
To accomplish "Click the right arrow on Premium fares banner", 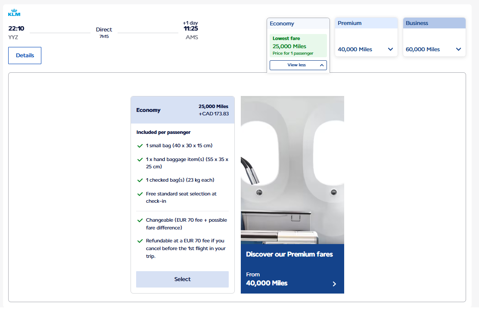I will [334, 284].
